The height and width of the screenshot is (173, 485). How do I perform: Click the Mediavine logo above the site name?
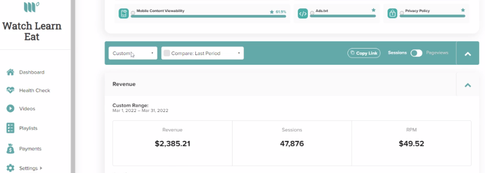(31, 6)
